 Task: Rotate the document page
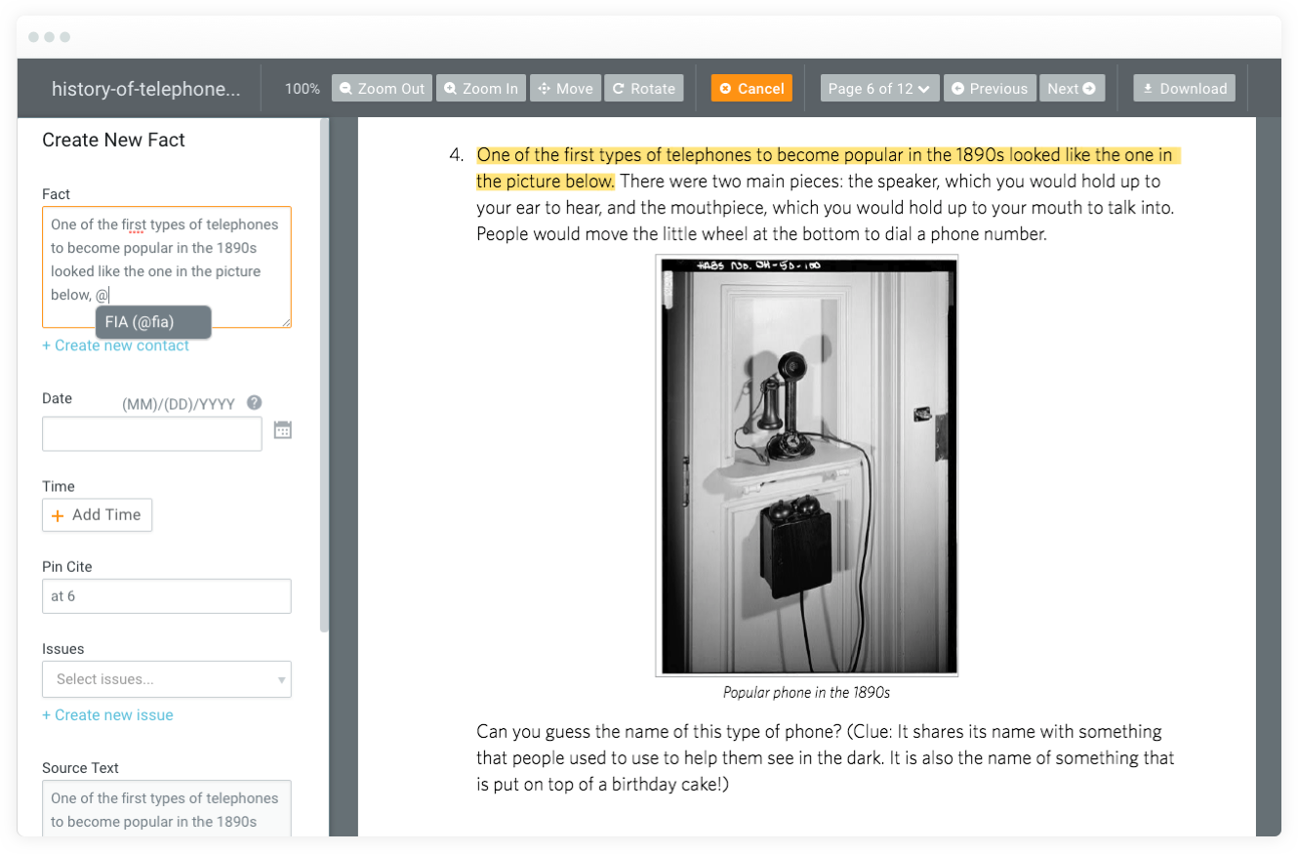click(643, 88)
